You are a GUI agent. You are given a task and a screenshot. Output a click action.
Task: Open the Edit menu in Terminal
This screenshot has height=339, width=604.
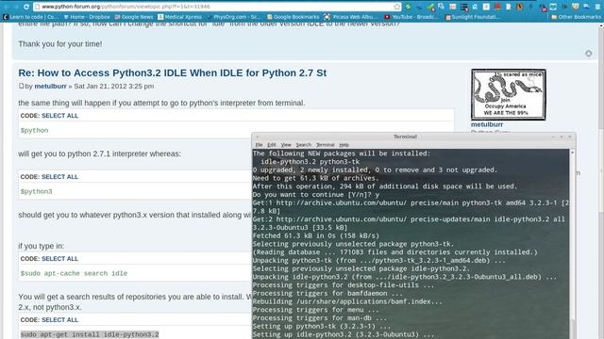[x=272, y=145]
